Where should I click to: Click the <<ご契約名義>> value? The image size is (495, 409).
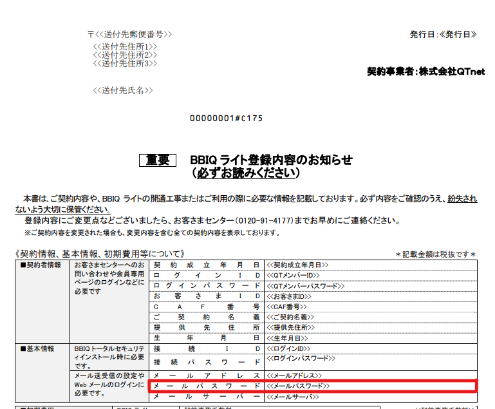tap(290, 317)
